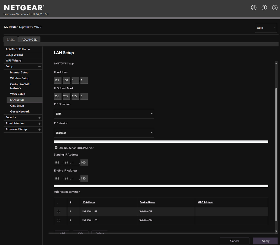Open the RIP Direction dropdown
Screen dimensions: 280x245
tap(104, 114)
